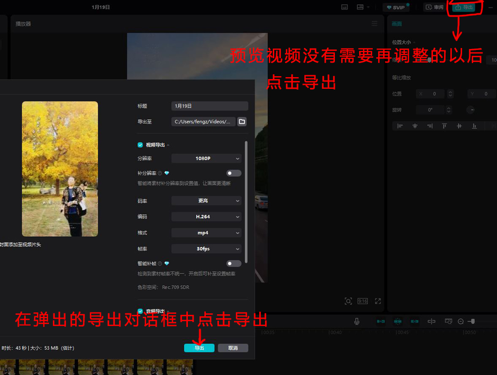Click the 审阅 button in top bar
The image size is (497, 375).
click(x=434, y=7)
